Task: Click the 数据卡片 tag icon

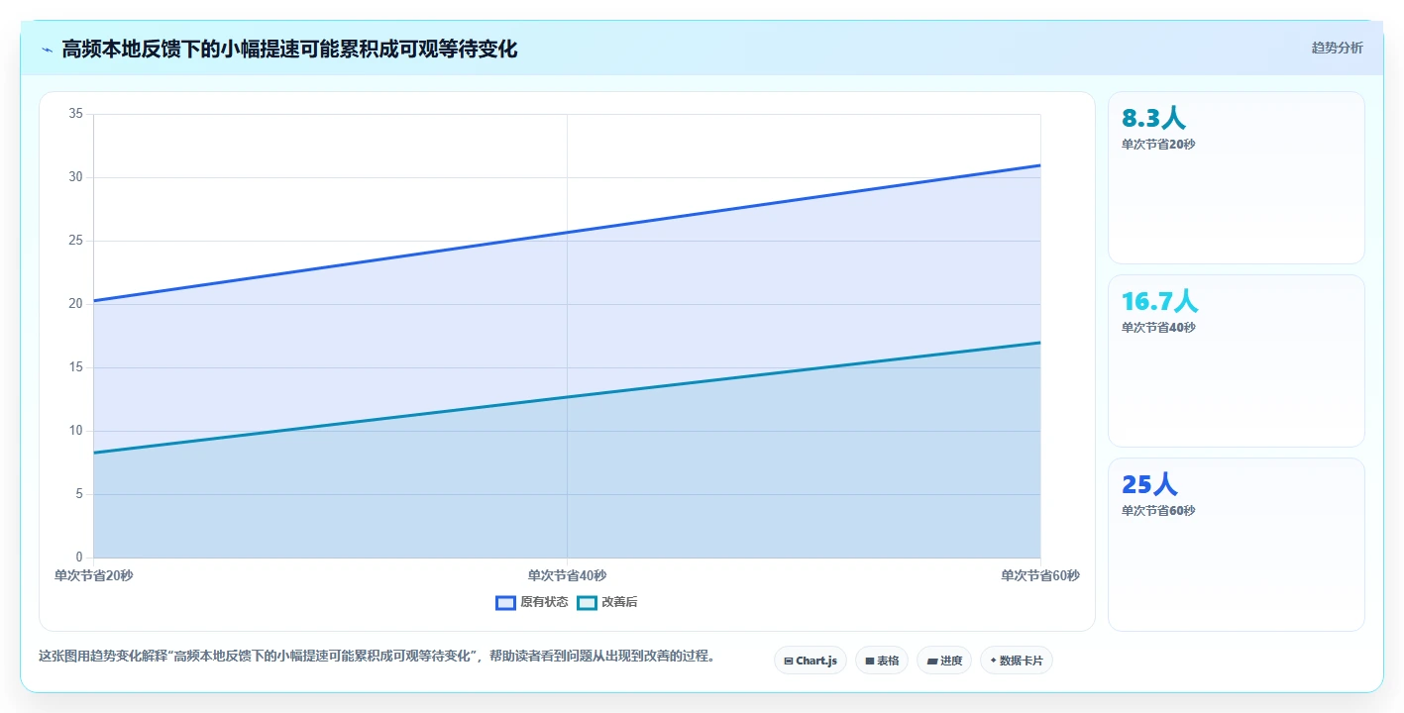Action: tap(993, 661)
